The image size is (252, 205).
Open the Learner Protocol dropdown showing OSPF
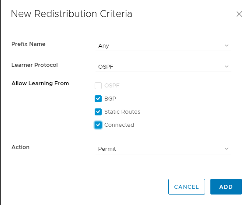(163, 67)
